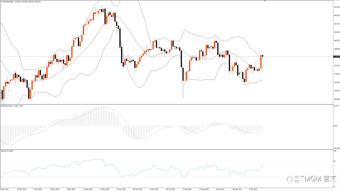Click the 3 May 2021 date label
The height and width of the screenshot is (191, 340).
pos(71,189)
